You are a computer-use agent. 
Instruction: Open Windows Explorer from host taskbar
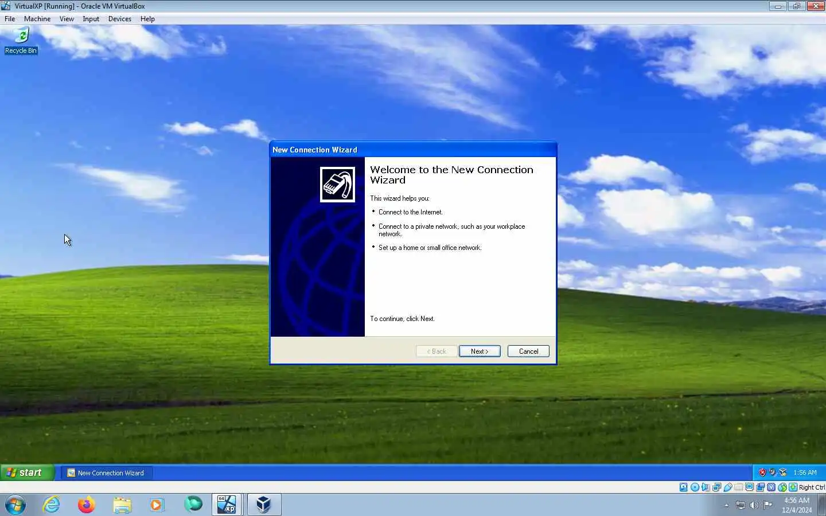(122, 505)
